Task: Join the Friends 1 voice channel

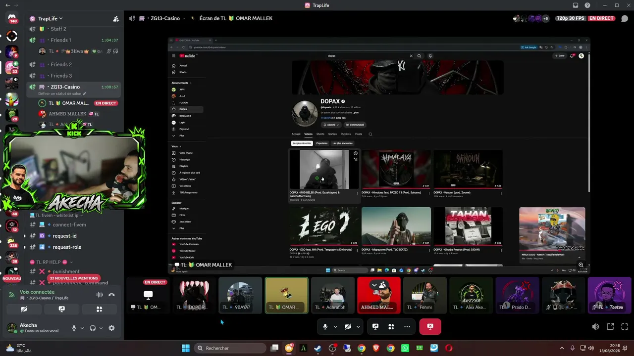Action: (73, 40)
